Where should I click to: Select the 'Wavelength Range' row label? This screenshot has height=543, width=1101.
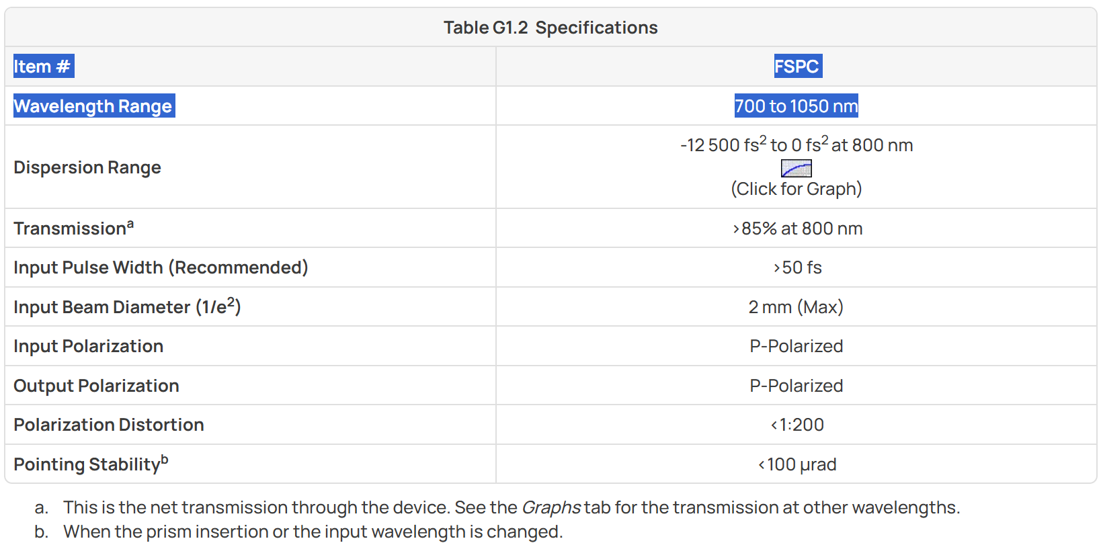[94, 106]
